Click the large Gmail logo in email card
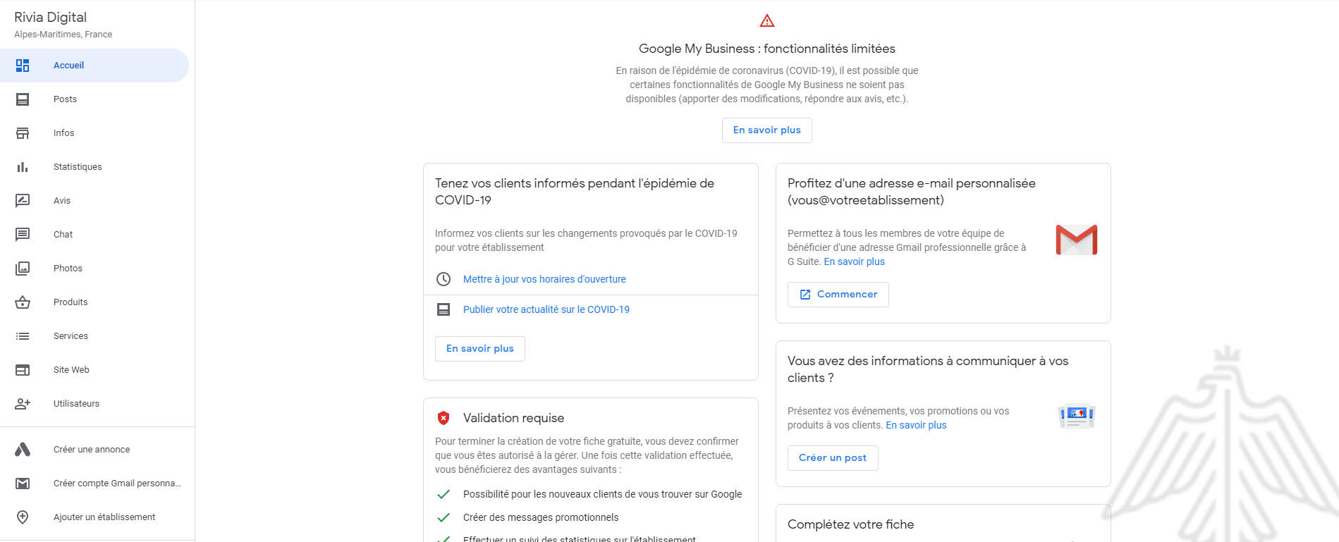 [x=1077, y=240]
